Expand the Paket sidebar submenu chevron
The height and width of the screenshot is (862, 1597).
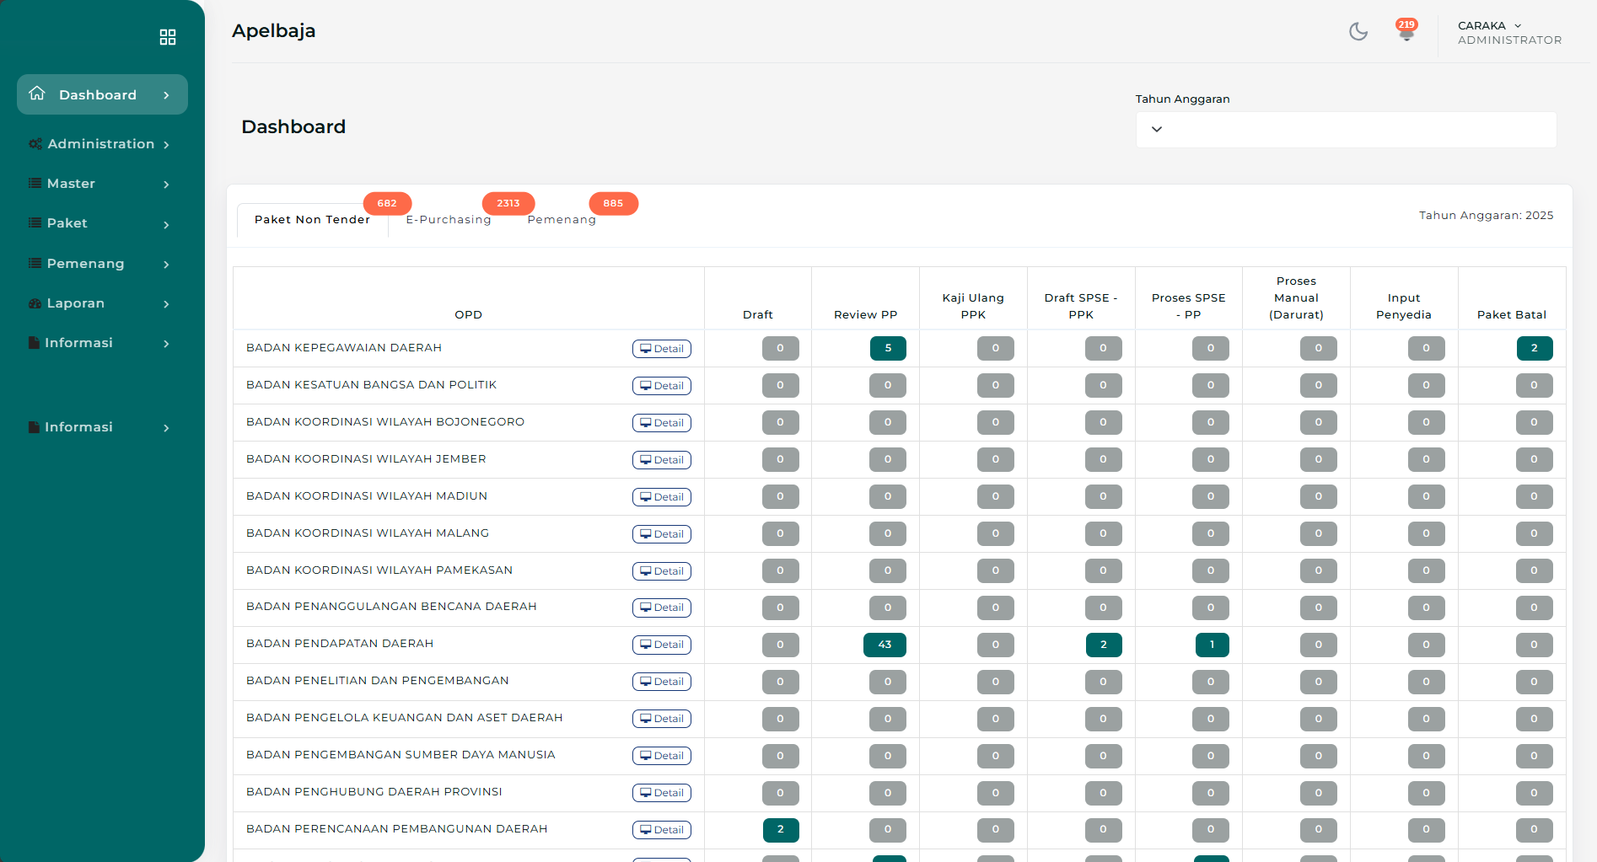tap(166, 224)
